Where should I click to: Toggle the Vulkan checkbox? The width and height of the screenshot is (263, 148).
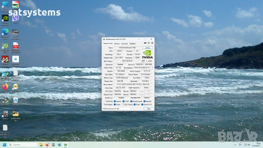[x=115, y=104]
